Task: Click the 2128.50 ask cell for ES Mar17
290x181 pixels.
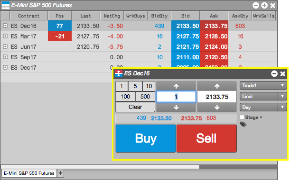Action: 214,36
